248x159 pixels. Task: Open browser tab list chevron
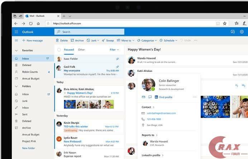[70, 16]
